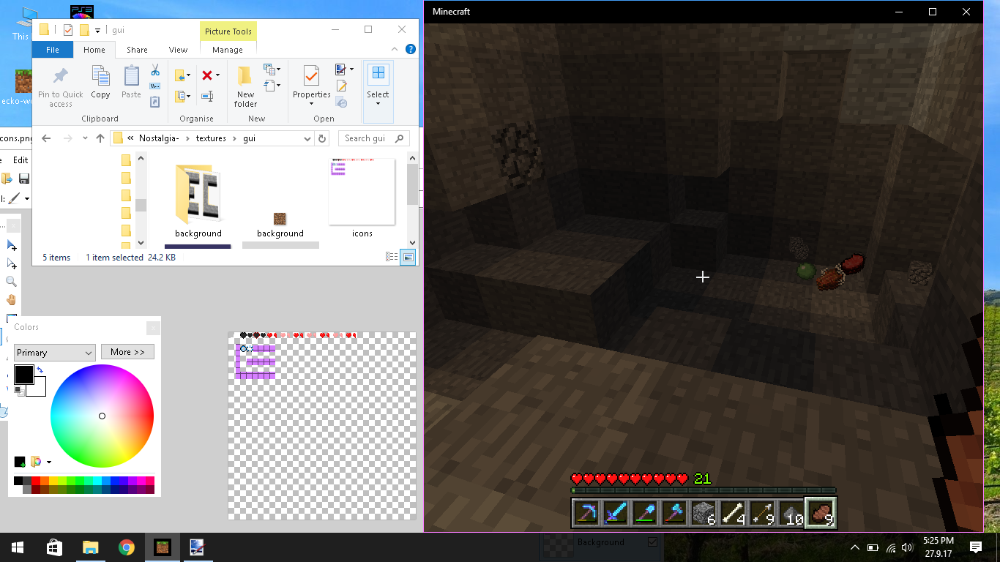The width and height of the screenshot is (1000, 562).
Task: Open the Share ribbon tab
Action: [137, 50]
